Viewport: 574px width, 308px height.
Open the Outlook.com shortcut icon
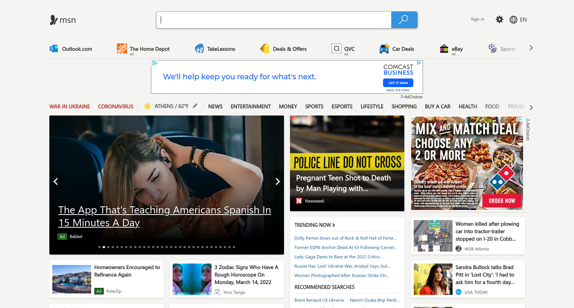pos(54,49)
